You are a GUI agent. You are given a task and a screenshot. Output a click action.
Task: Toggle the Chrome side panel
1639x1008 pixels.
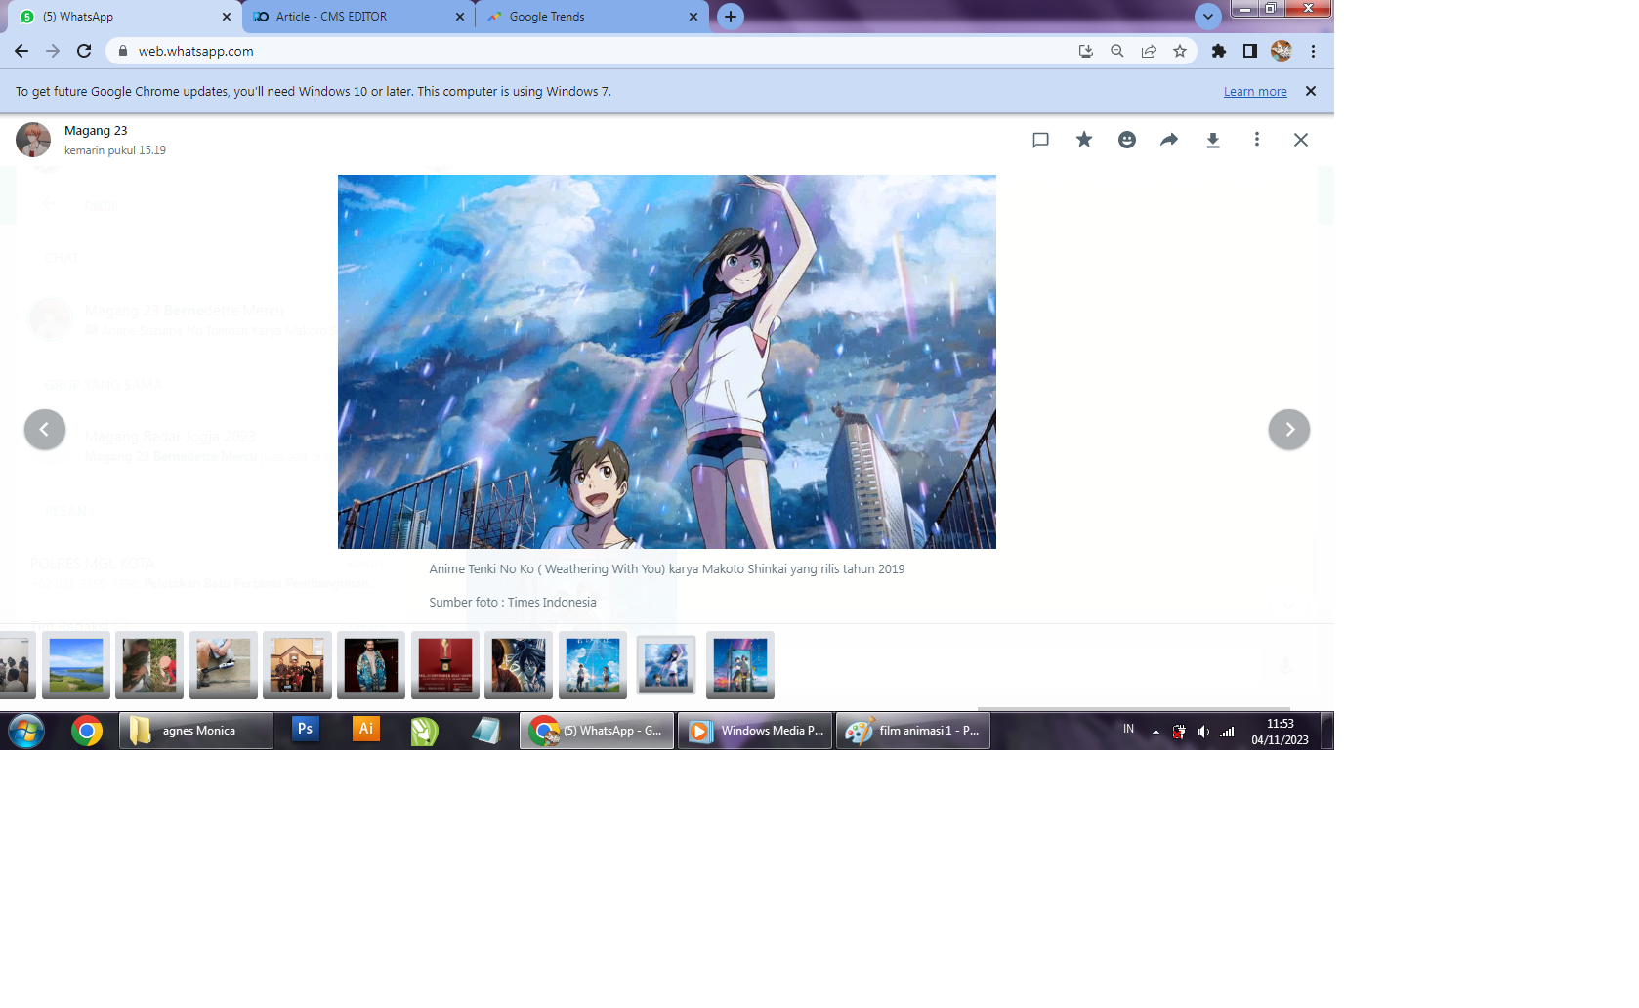[1250, 51]
